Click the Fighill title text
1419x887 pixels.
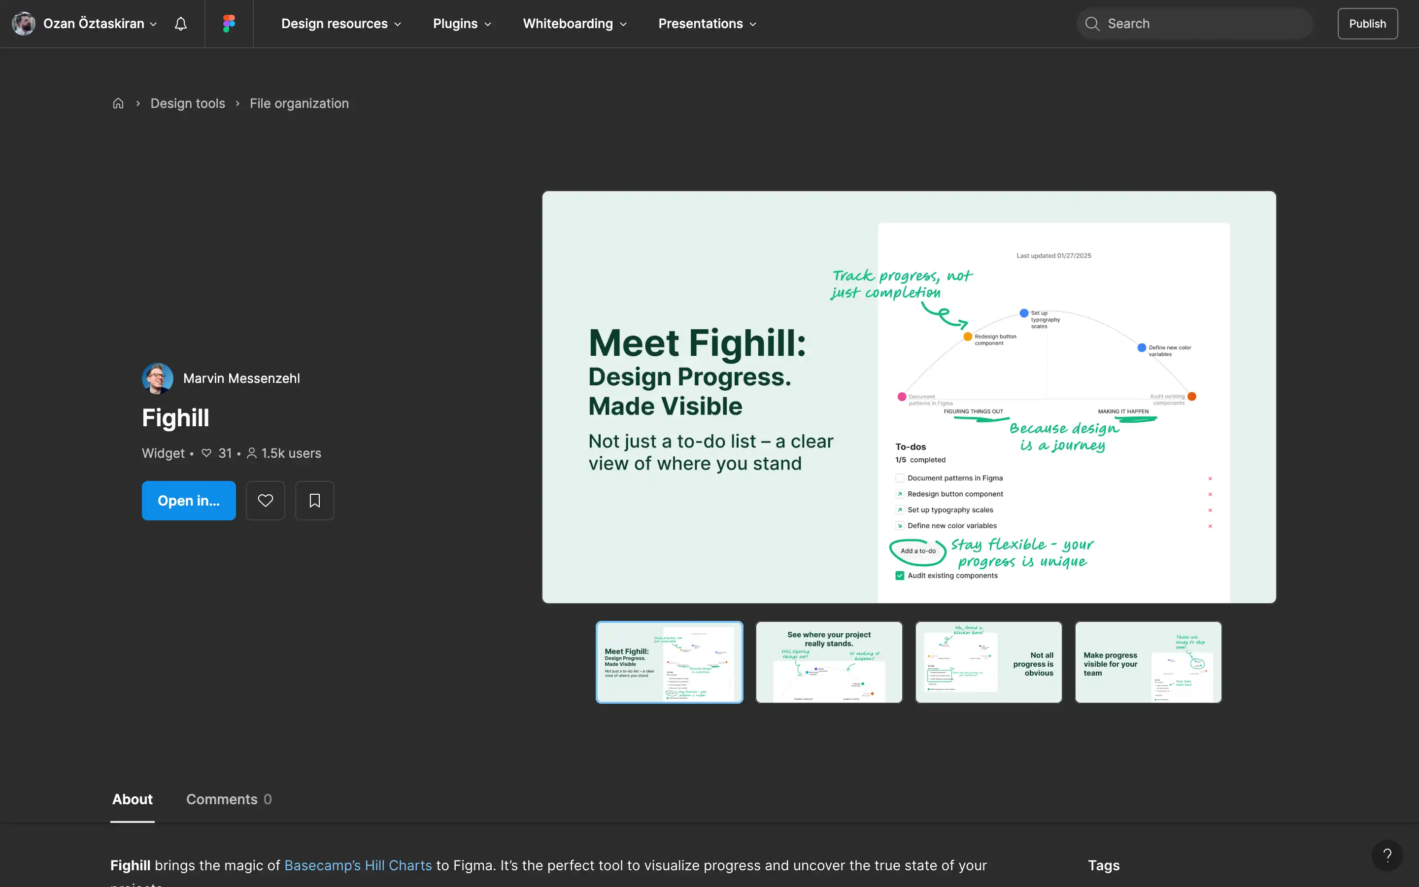click(175, 418)
